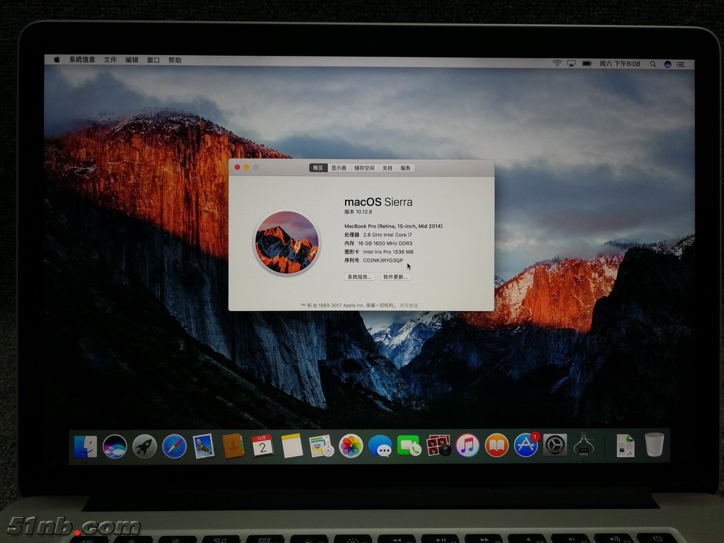
Task: Open Finder from the Dock
Action: tap(86, 447)
